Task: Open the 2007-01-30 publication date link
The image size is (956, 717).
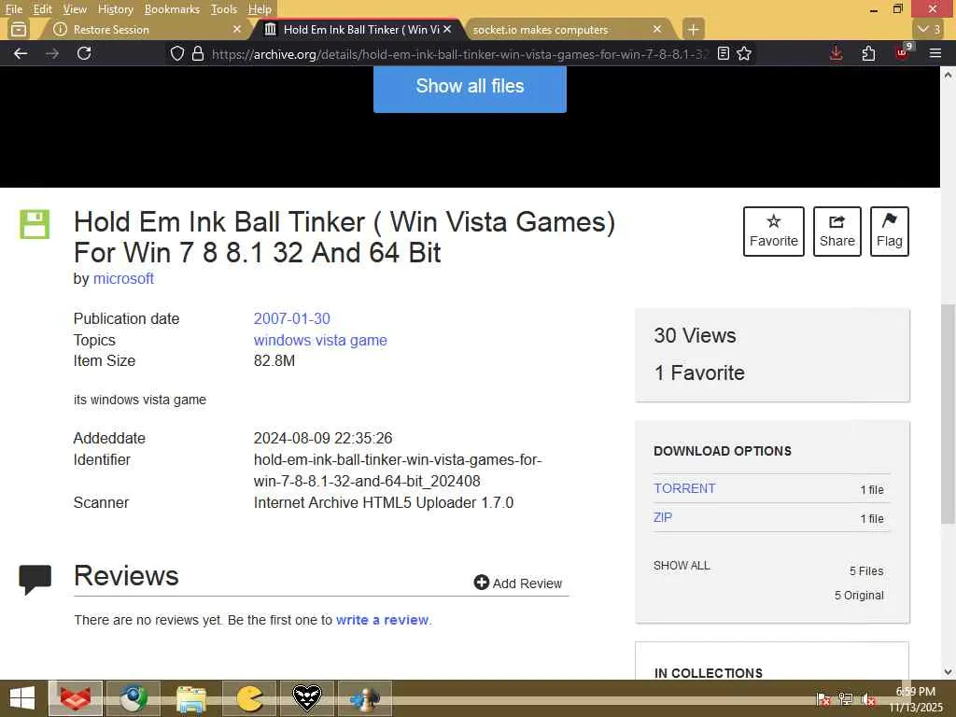Action: 291,319
